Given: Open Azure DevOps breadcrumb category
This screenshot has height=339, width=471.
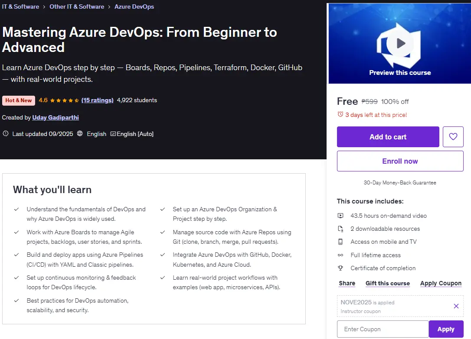Looking at the screenshot, I should click(x=134, y=6).
